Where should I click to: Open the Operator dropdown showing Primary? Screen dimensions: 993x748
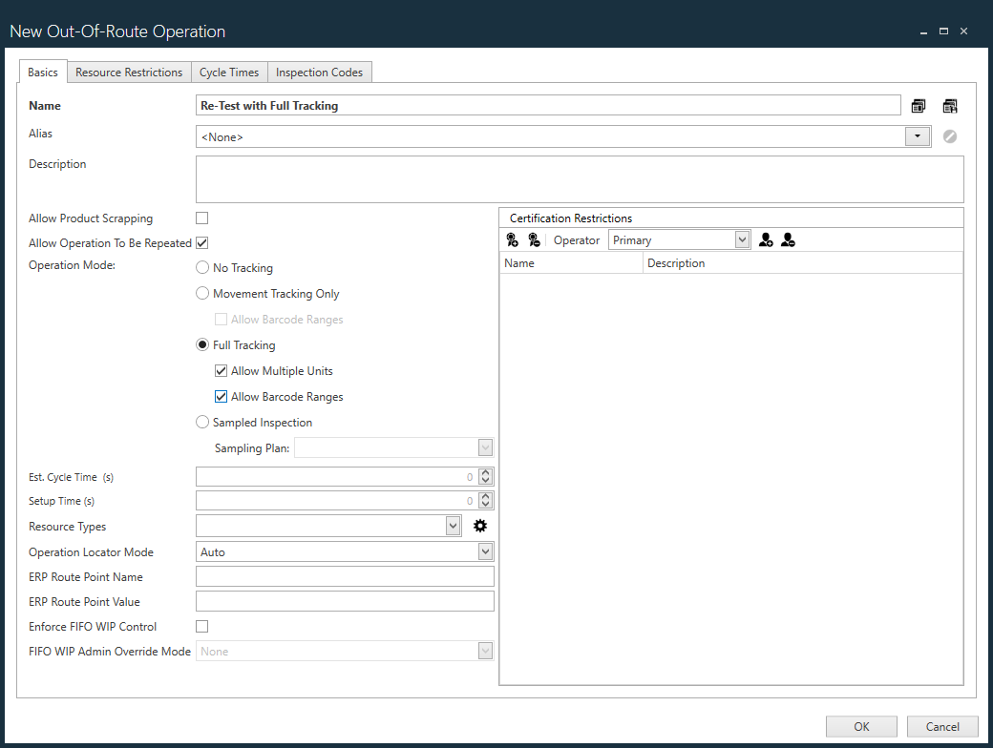(x=741, y=239)
